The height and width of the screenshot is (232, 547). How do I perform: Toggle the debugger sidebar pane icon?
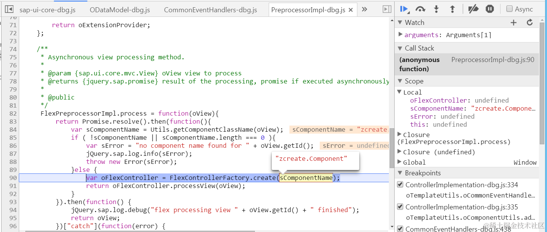pos(387,9)
